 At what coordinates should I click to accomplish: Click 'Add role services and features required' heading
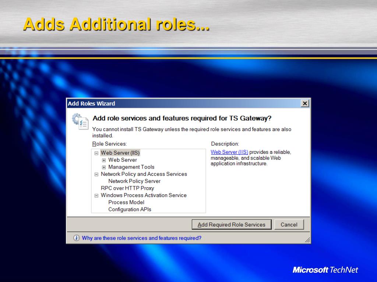click(x=182, y=118)
